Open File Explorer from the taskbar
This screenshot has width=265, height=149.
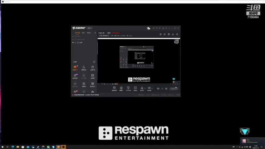(x=18, y=147)
